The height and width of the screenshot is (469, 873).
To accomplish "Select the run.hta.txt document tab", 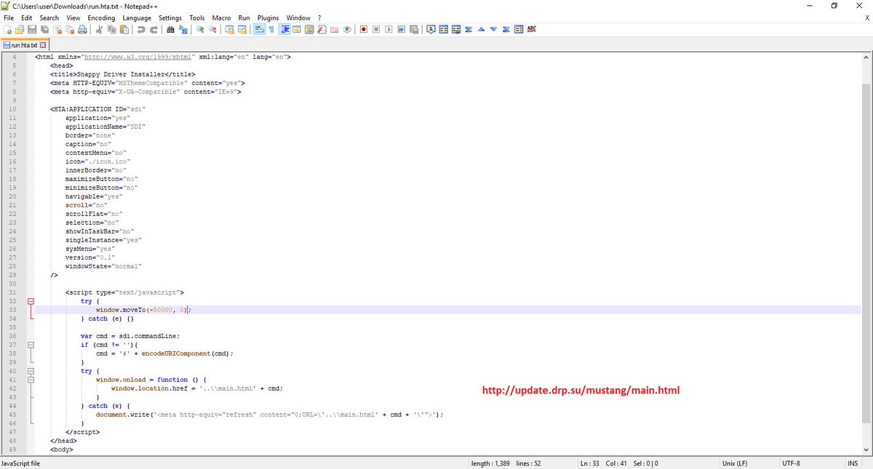I will click(x=24, y=45).
